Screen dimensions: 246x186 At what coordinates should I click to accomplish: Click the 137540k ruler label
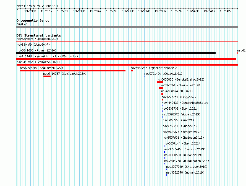193,11
